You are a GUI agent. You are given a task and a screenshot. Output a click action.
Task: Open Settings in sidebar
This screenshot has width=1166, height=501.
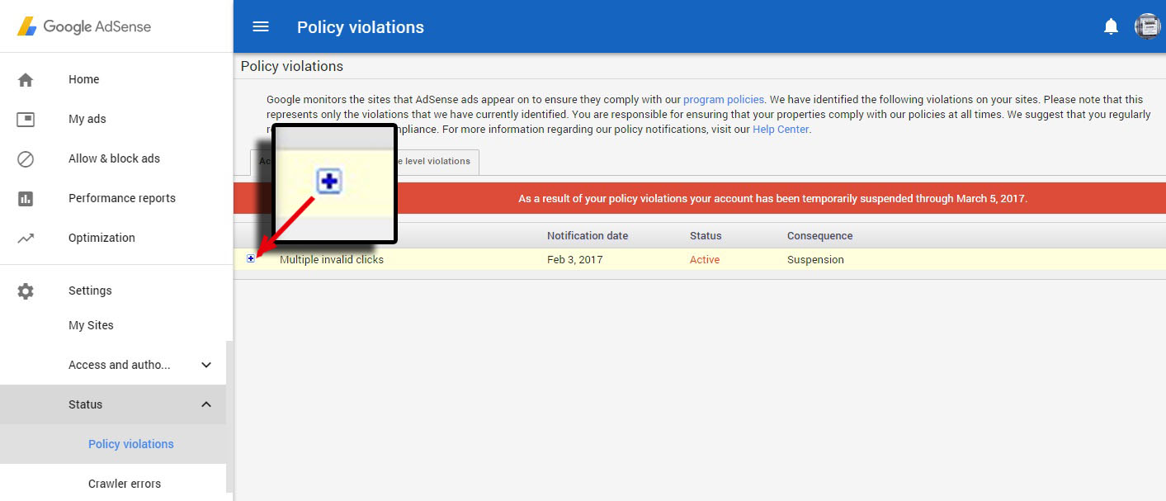click(90, 291)
